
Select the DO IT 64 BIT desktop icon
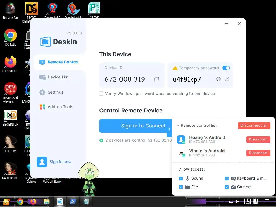tap(11, 171)
